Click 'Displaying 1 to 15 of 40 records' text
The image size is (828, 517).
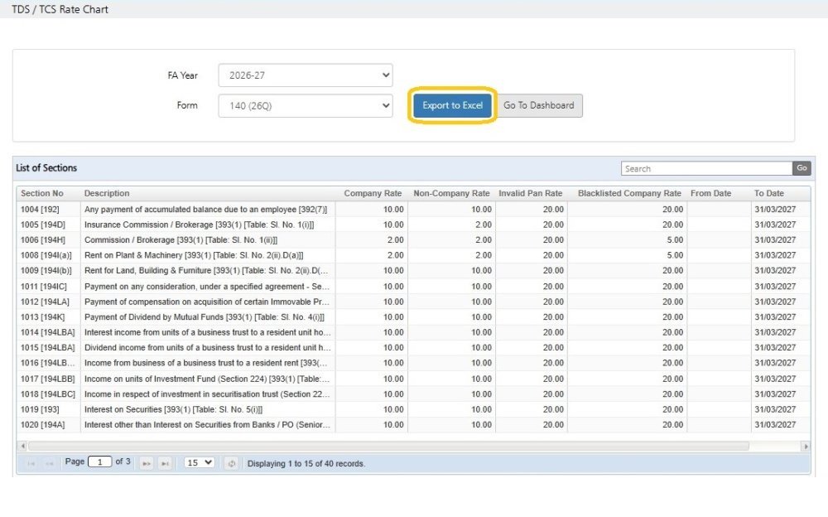(x=306, y=464)
